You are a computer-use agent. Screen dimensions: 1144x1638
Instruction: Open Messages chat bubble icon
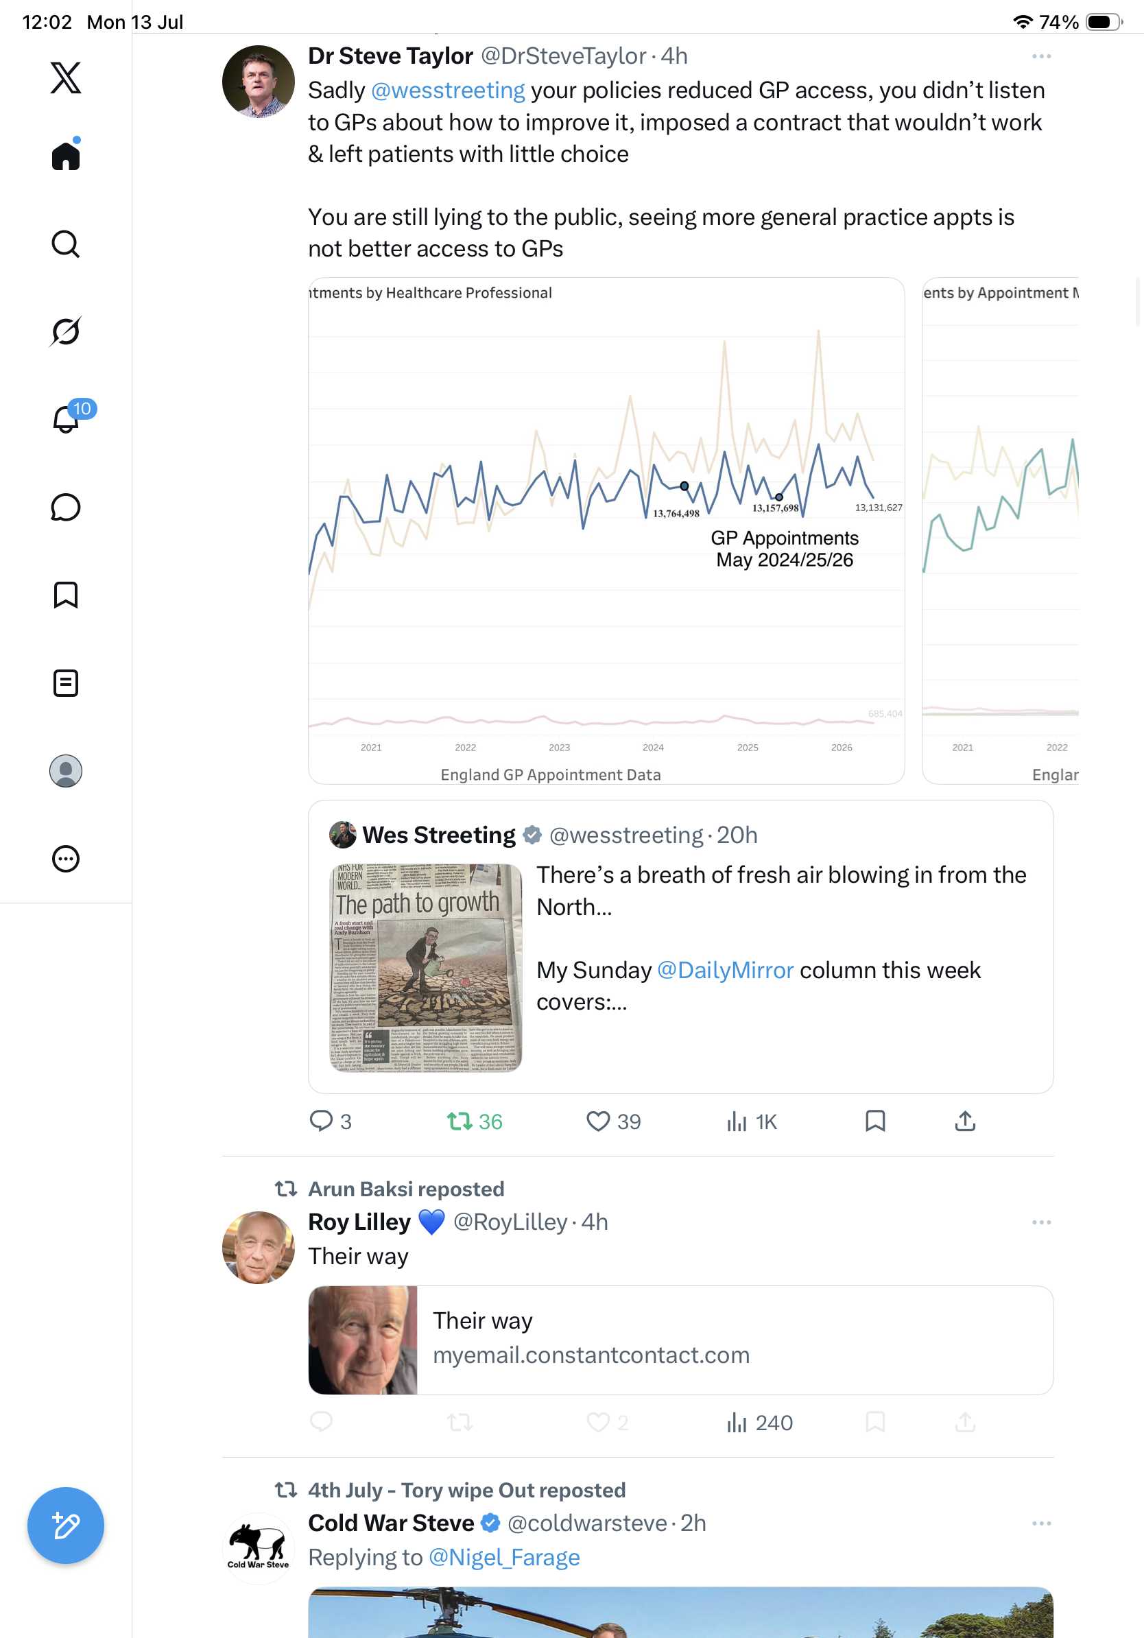click(66, 507)
